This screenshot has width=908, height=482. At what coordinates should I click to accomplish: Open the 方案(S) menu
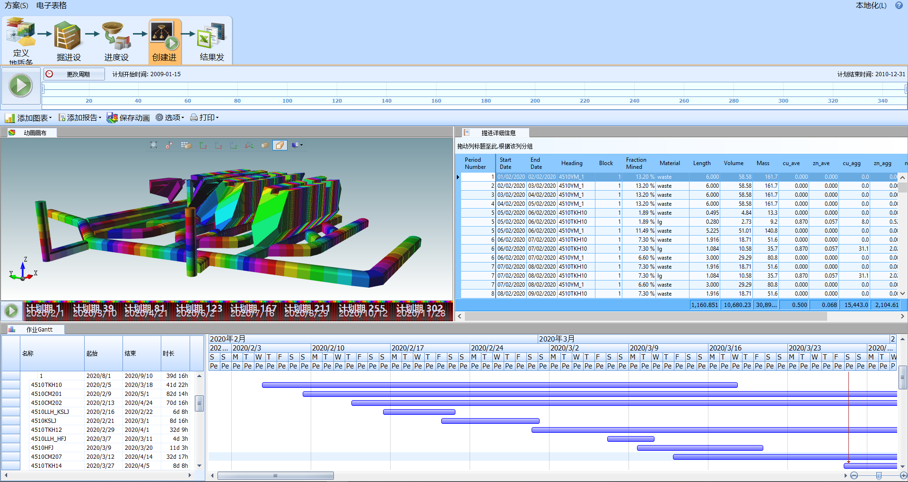coord(17,6)
